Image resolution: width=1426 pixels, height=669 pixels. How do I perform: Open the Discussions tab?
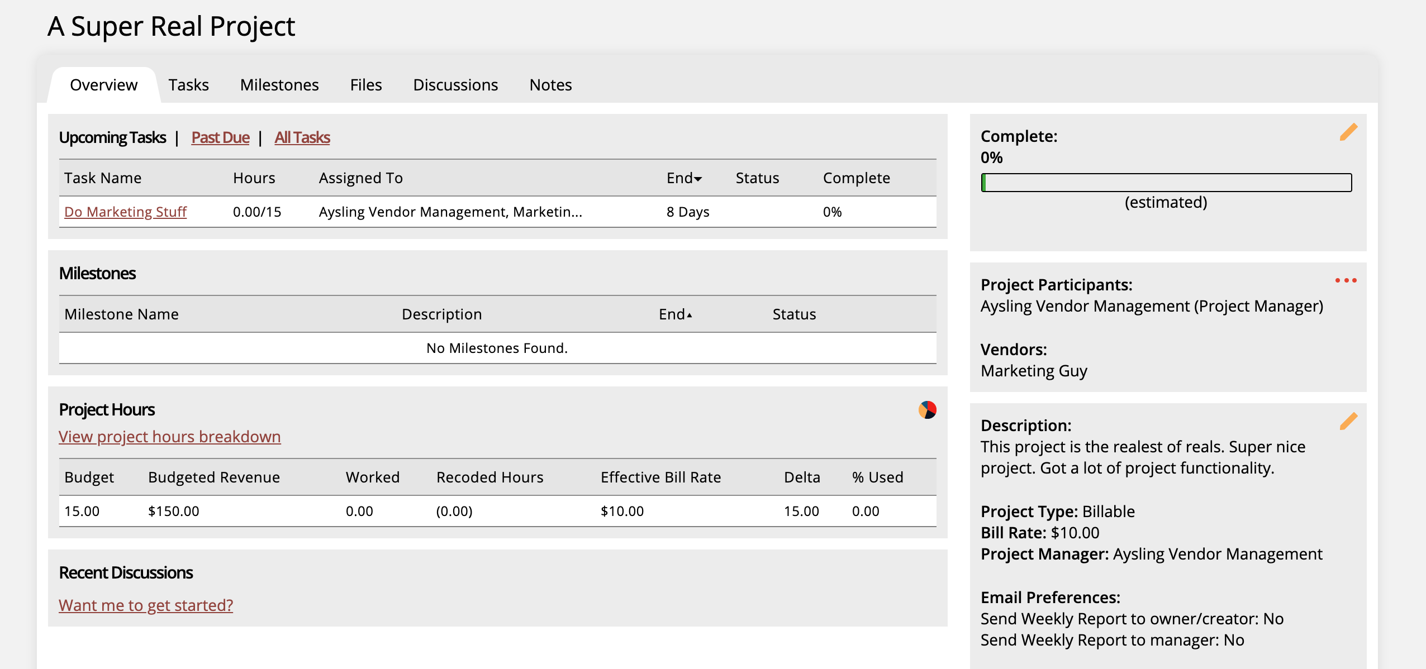[455, 85]
